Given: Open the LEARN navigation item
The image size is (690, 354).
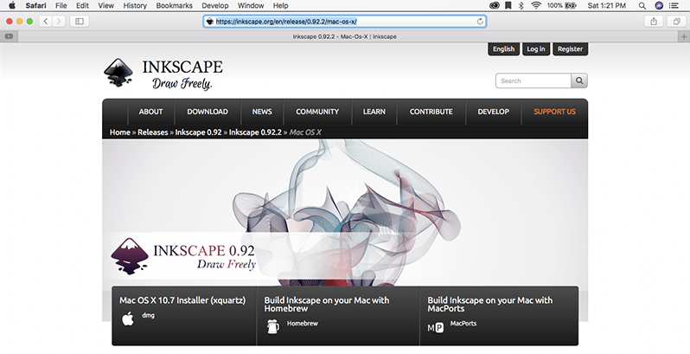Looking at the screenshot, I should [x=374, y=112].
